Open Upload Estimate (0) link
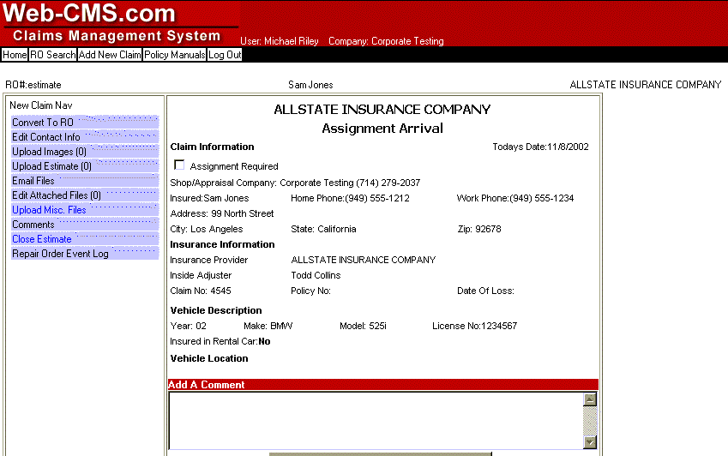 (51, 166)
